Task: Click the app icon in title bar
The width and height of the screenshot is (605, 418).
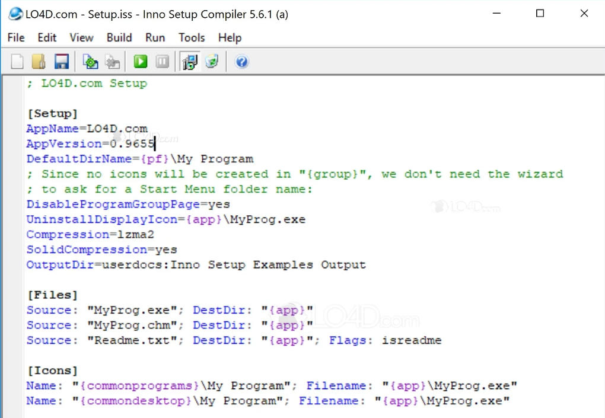Action: (x=15, y=14)
